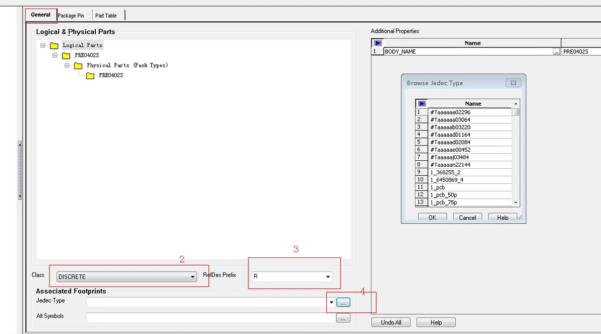
Task: Switch to the Package Pin tab
Action: tap(71, 16)
